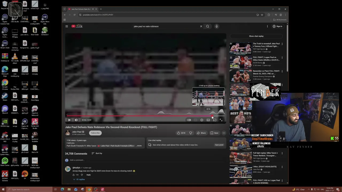Open YouTube settings three-dot menu
The image size is (342, 192).
tap(267, 26)
